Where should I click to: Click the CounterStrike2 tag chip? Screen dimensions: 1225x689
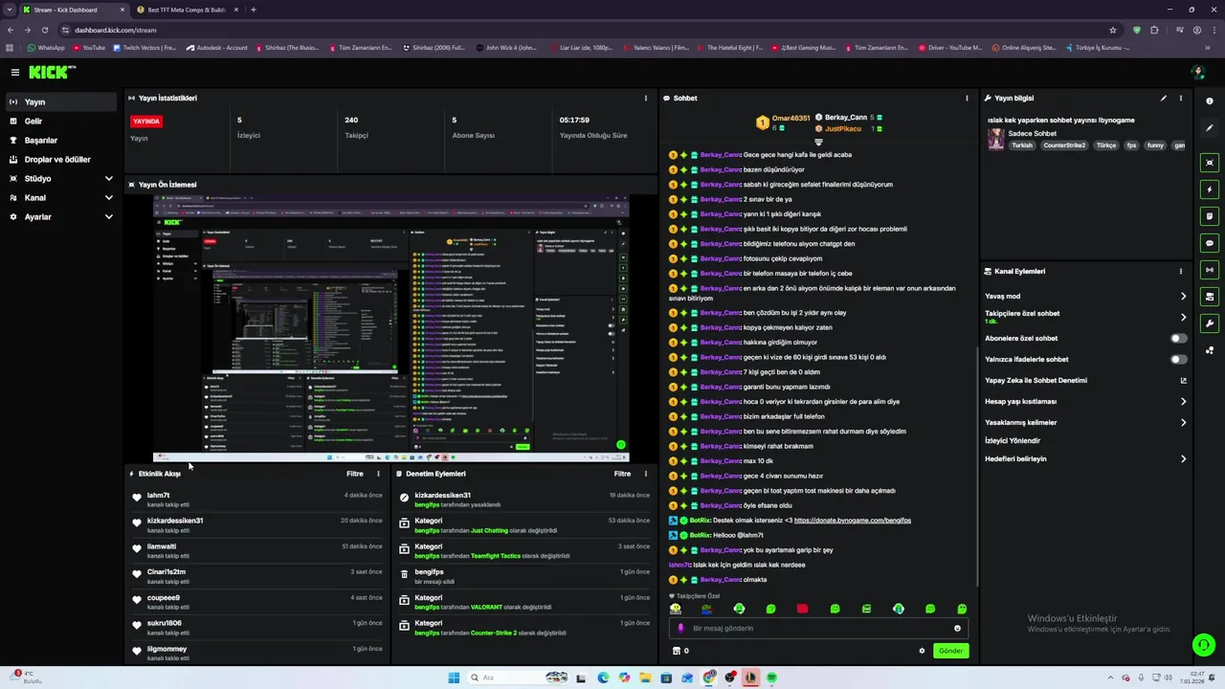[x=1064, y=145]
